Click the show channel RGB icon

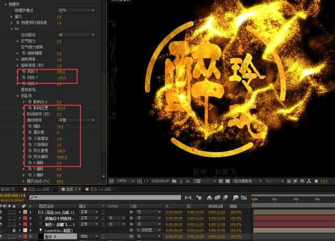coord(187,181)
